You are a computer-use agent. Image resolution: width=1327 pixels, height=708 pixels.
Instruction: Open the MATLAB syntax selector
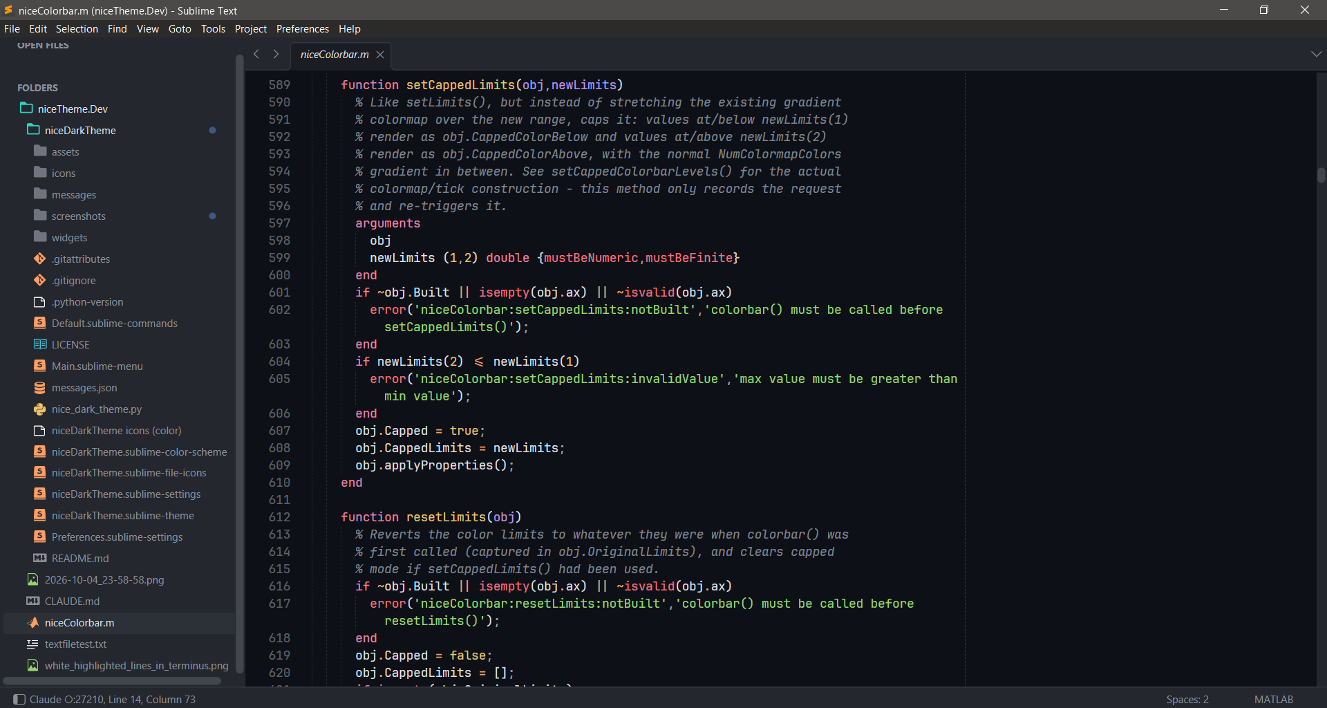click(x=1273, y=699)
